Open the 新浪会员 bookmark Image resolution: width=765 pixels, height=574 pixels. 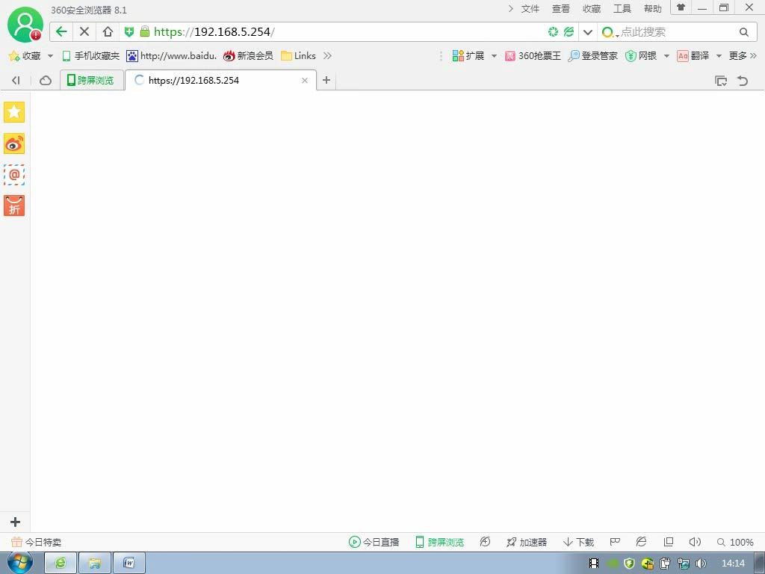(x=248, y=55)
